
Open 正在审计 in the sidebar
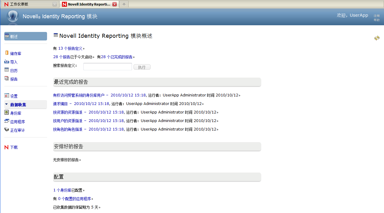click(x=17, y=130)
